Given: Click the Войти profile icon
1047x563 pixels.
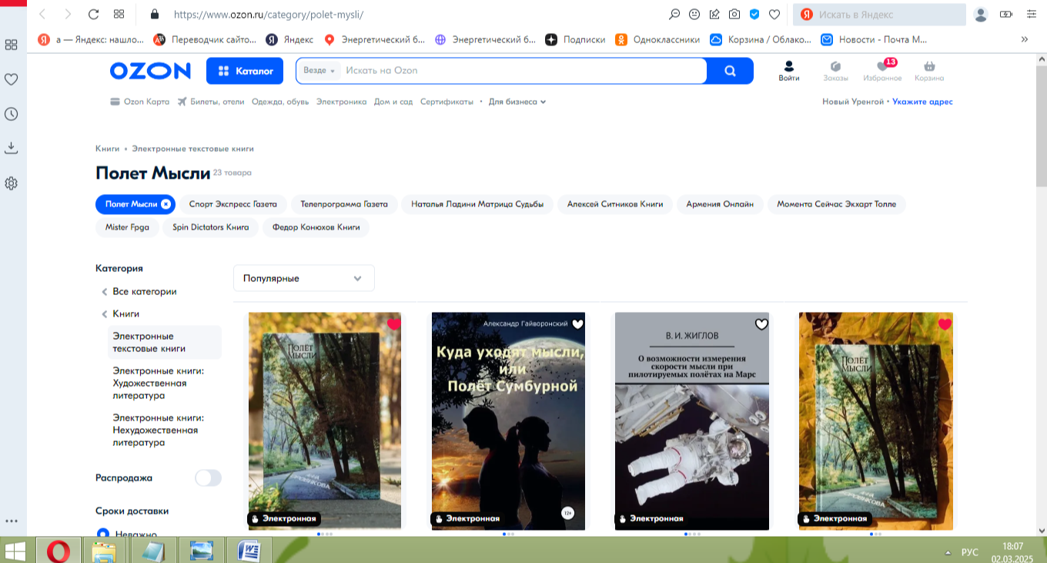Looking at the screenshot, I should pyautogui.click(x=788, y=67).
